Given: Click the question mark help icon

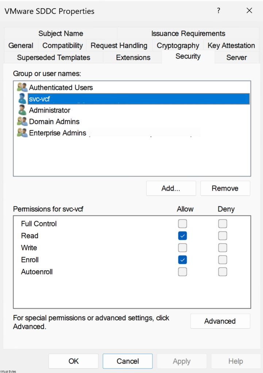Looking at the screenshot, I should pyautogui.click(x=218, y=11).
